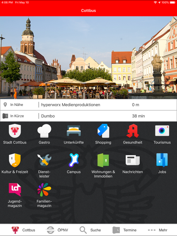Tap the In Nähe label
This screenshot has height=236, width=177.
pyautogui.click(x=17, y=105)
